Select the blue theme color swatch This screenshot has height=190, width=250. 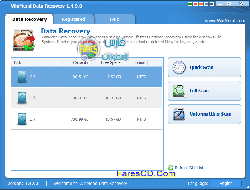206,4
